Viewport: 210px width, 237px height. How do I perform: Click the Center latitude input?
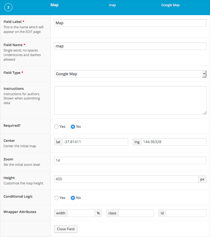95,142
